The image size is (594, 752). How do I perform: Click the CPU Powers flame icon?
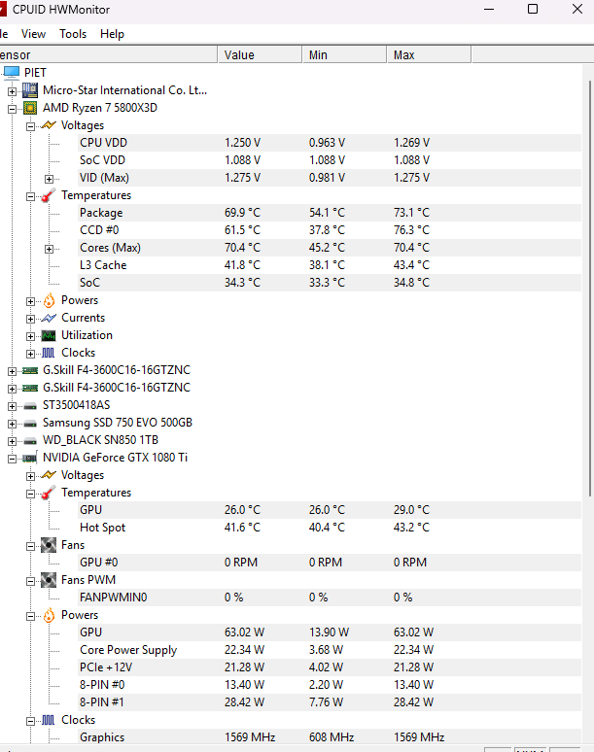click(49, 300)
